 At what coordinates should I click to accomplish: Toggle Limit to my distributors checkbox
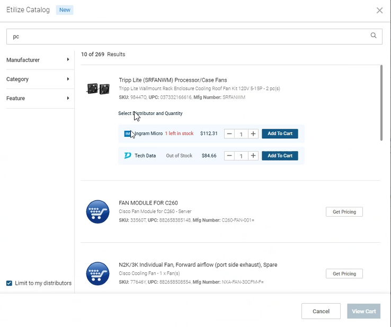(x=9, y=283)
